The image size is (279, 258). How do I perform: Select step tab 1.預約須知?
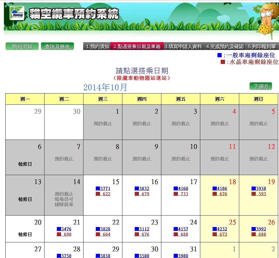(x=97, y=46)
